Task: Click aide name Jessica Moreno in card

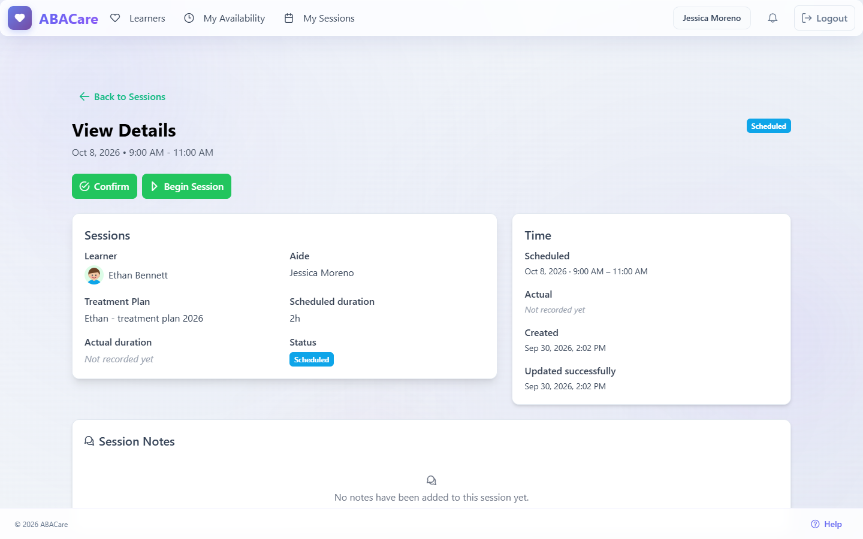Action: (x=322, y=273)
